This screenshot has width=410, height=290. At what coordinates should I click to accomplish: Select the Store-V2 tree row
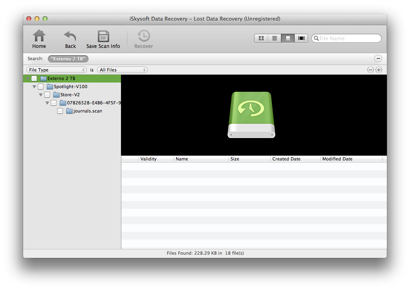[72, 95]
